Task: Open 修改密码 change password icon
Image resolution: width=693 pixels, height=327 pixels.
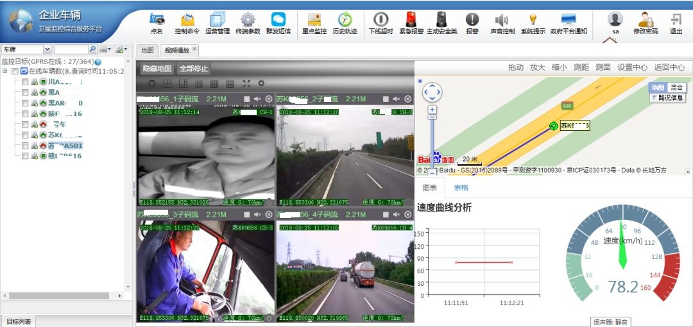Action: [645, 23]
